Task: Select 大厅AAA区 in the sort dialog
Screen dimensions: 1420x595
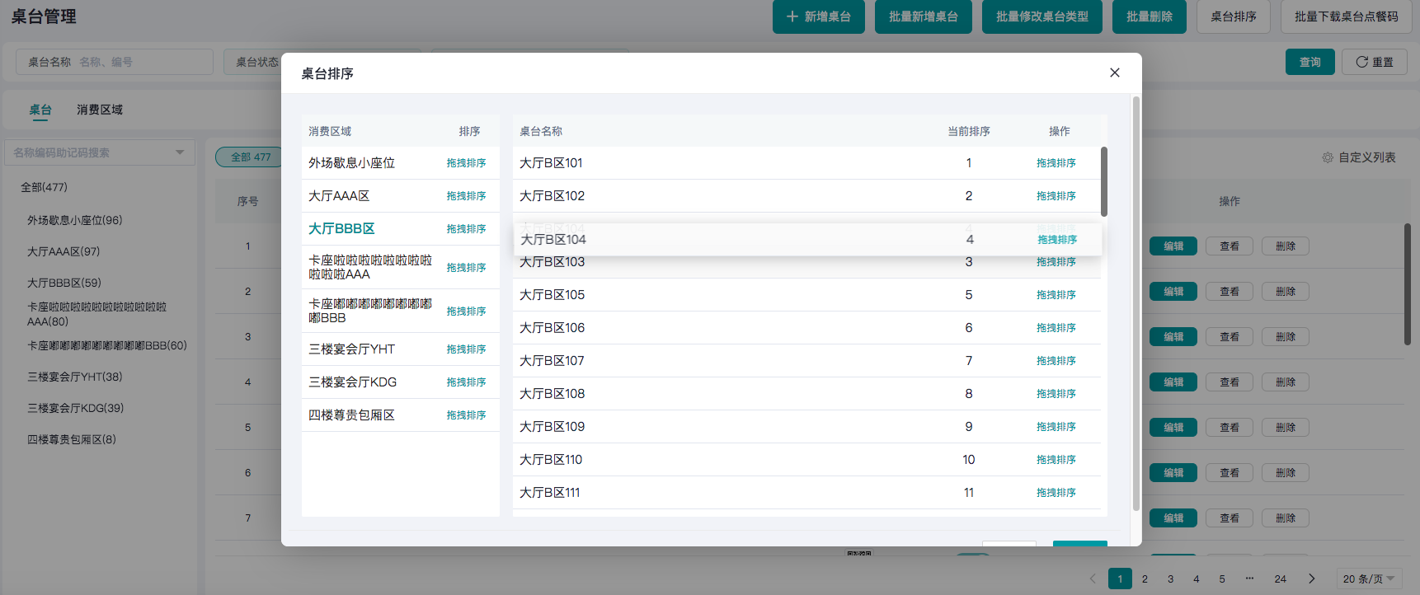Action: point(339,196)
